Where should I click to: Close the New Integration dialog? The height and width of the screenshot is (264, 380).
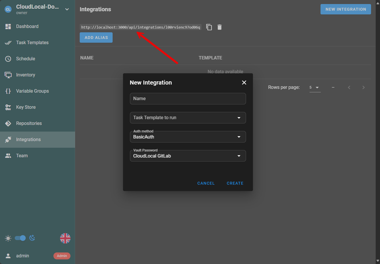[x=244, y=83]
